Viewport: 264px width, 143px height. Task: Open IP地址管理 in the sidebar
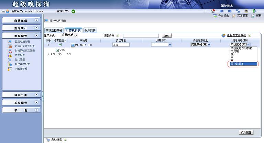[21, 69]
